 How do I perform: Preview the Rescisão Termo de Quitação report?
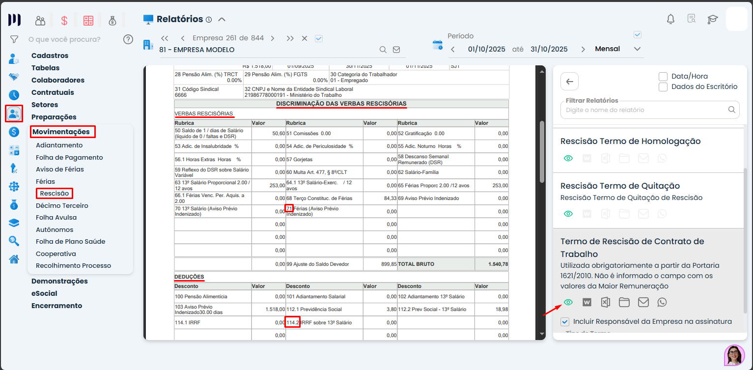coord(568,214)
